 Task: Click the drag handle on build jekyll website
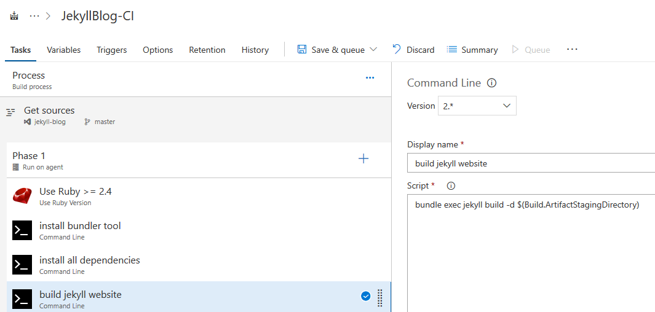pyautogui.click(x=380, y=297)
